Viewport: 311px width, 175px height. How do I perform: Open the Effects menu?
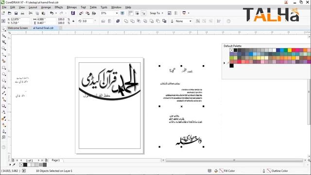59,7
